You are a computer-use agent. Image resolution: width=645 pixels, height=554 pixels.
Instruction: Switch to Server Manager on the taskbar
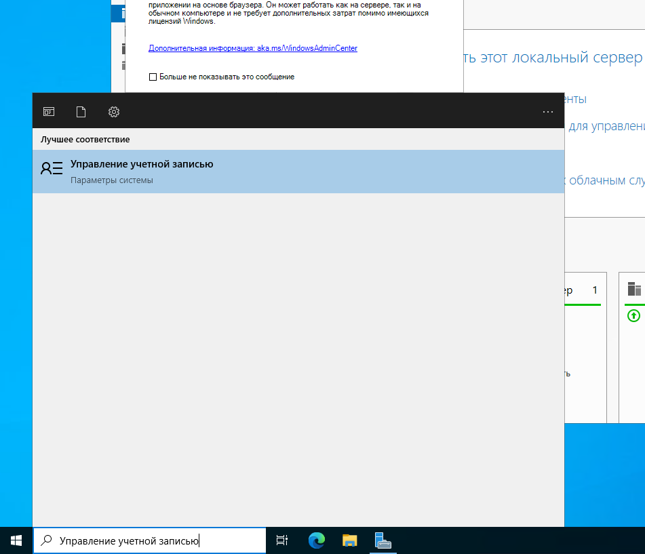coord(383,540)
